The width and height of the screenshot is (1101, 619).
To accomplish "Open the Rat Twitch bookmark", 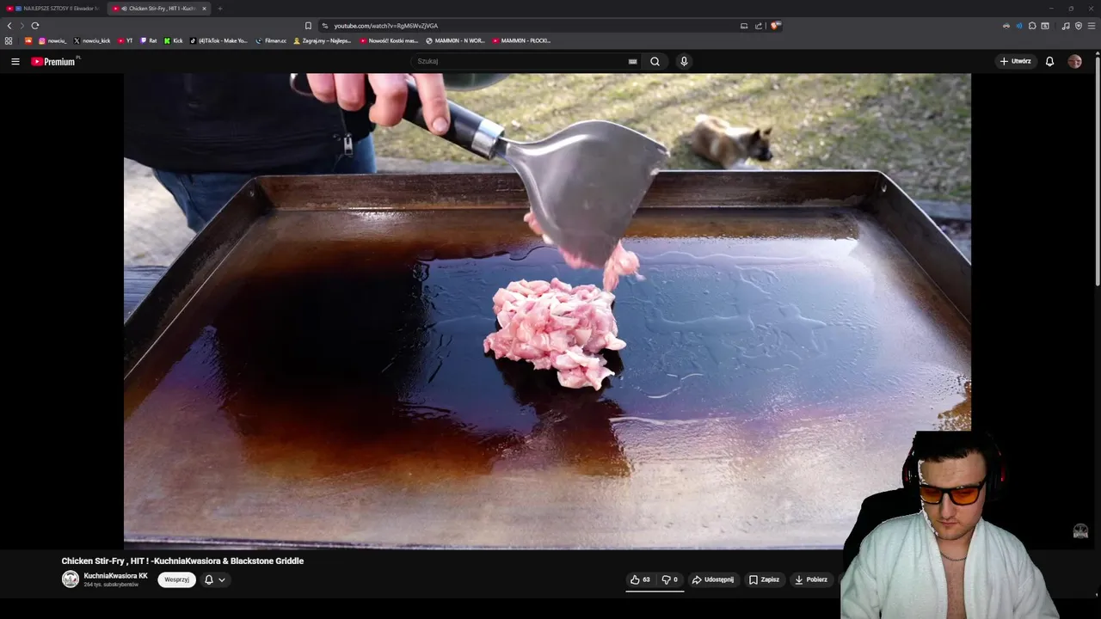I will pos(149,40).
